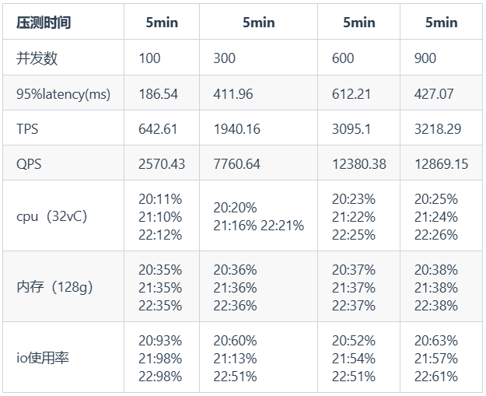
Task: Select the latency value 612.21
Action: click(x=352, y=94)
